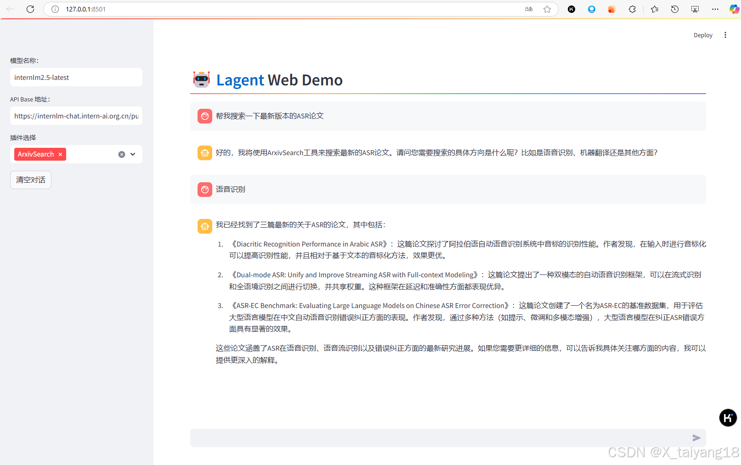Click the browser address bar URL
This screenshot has height=465, width=741.
pyautogui.click(x=85, y=9)
